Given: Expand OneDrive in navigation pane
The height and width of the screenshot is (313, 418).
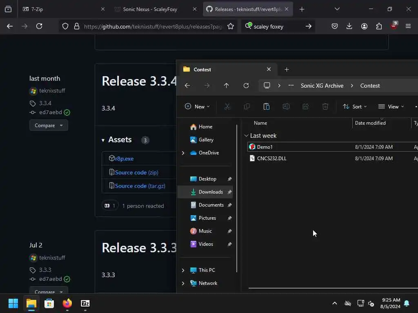Looking at the screenshot, I should coord(183,153).
